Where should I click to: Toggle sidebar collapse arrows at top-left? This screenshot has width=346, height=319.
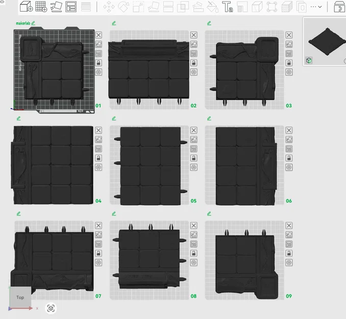(x=2, y=2)
